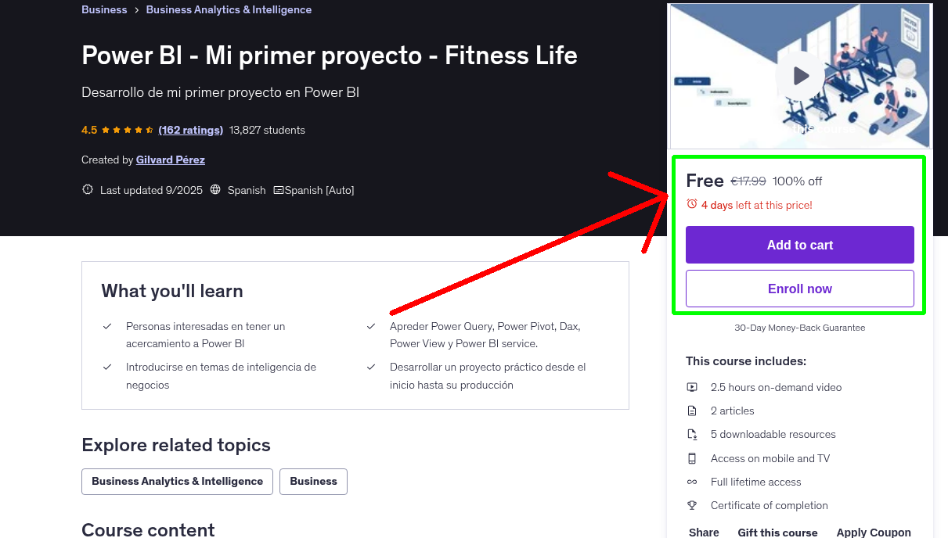Click the icon next to '2 articles'
Image resolution: width=948 pixels, height=538 pixels.
692,411
